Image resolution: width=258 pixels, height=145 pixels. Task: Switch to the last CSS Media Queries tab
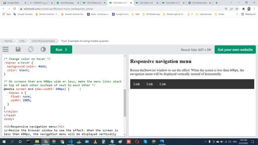pyautogui.click(x=200, y=3)
